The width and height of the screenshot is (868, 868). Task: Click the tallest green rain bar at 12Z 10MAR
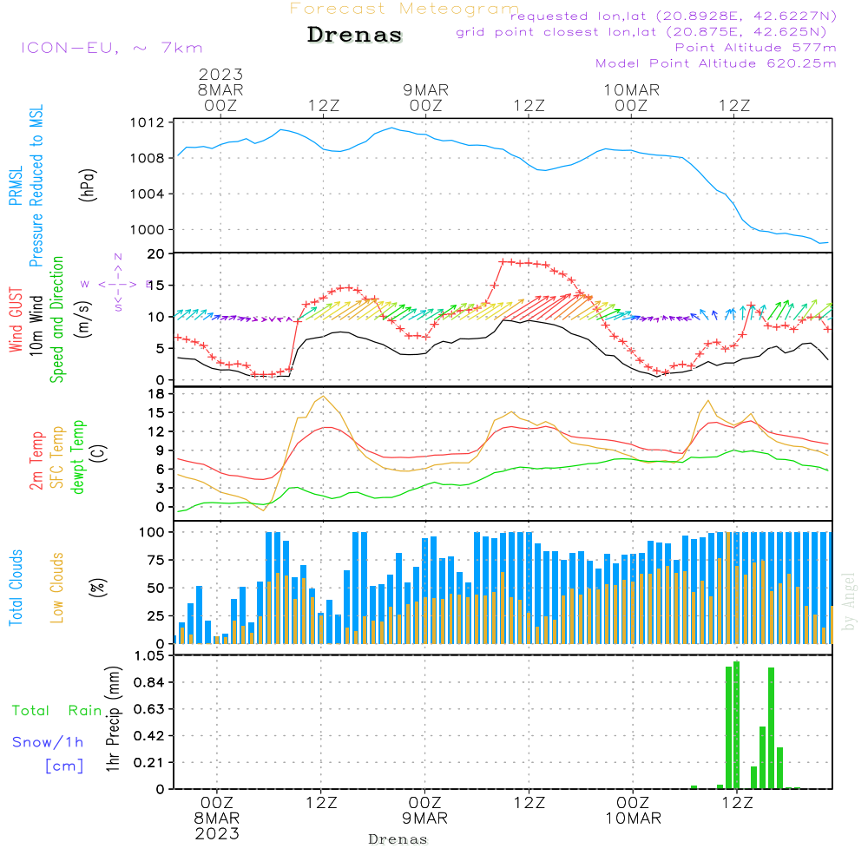tap(737, 725)
